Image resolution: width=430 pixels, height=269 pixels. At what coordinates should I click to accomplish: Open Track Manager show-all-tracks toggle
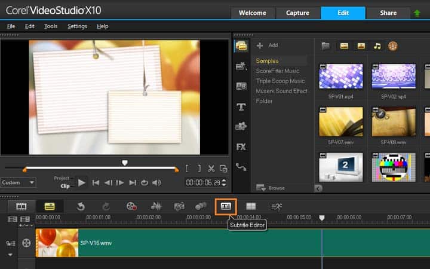click(x=13, y=219)
